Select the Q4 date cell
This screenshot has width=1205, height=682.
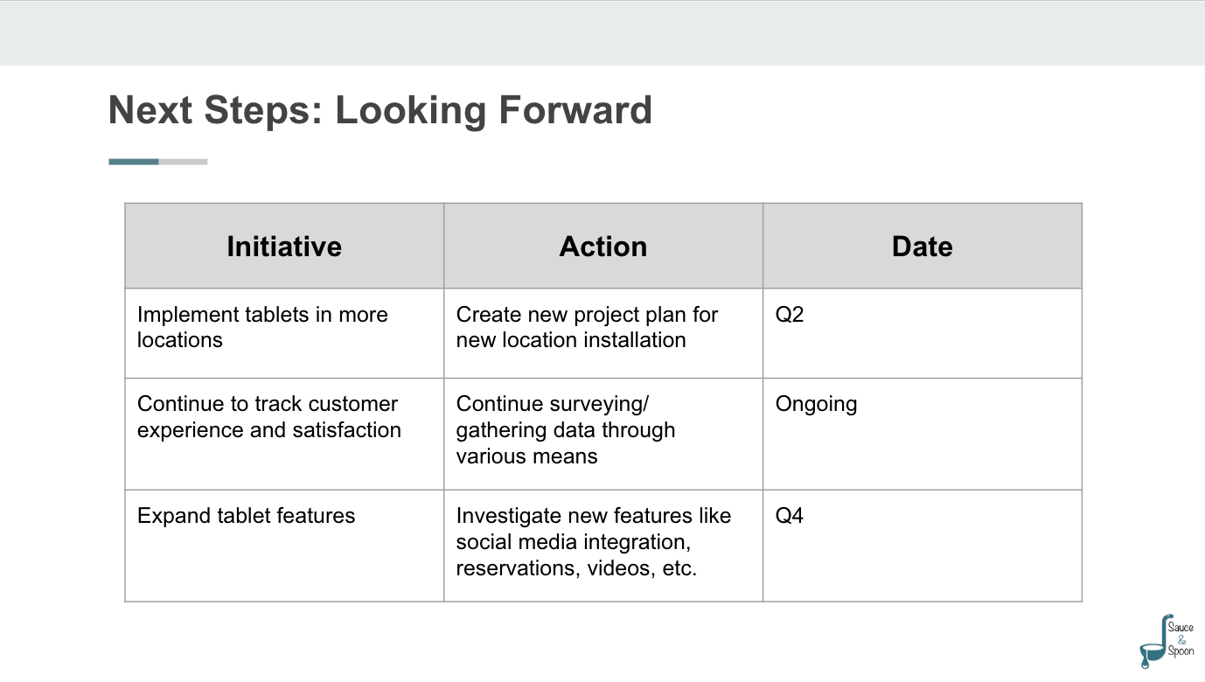(x=923, y=546)
